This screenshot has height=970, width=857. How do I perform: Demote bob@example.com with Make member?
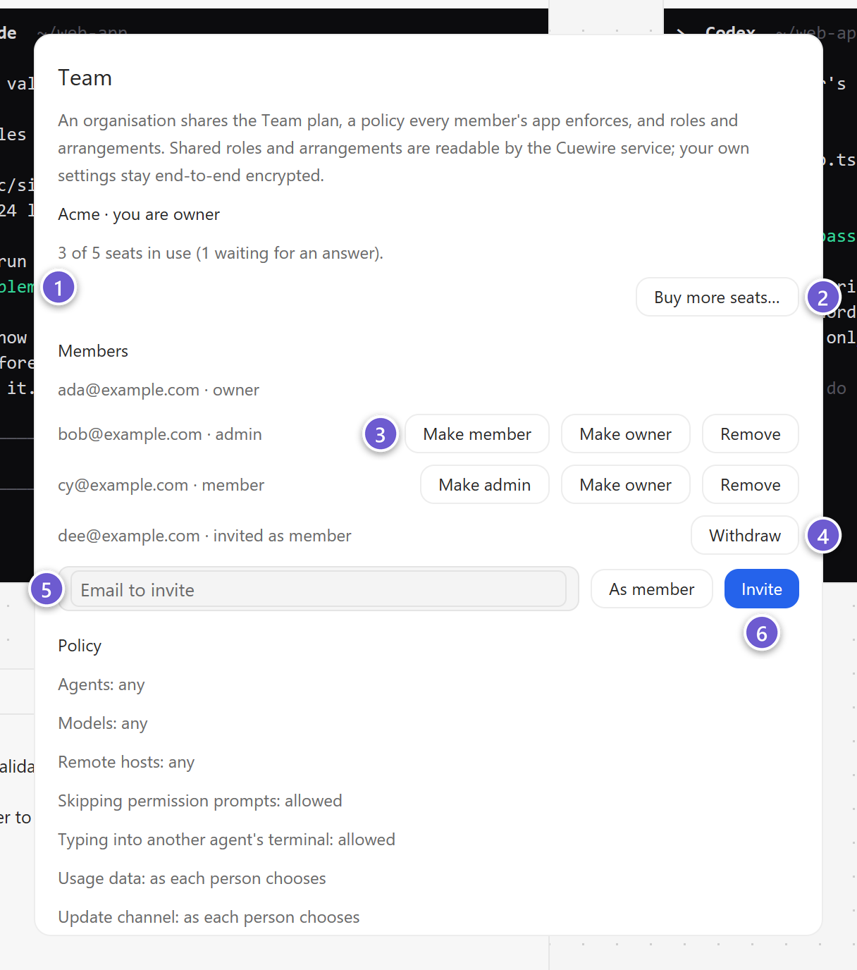tap(477, 434)
